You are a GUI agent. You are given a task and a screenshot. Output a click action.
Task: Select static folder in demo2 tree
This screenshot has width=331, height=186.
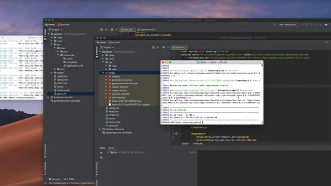click(x=68, y=58)
